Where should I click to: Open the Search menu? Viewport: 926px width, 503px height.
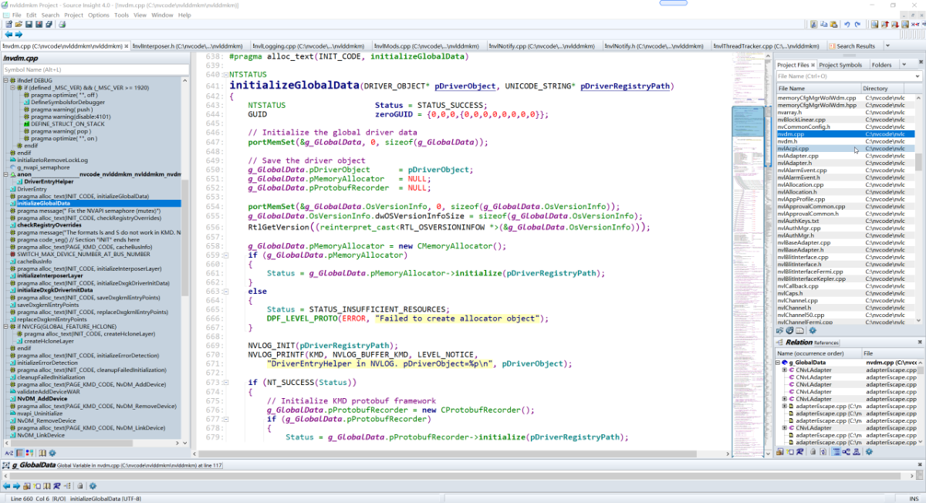pyautogui.click(x=50, y=15)
